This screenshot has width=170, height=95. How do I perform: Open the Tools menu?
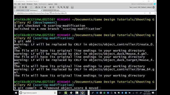(36, 4)
